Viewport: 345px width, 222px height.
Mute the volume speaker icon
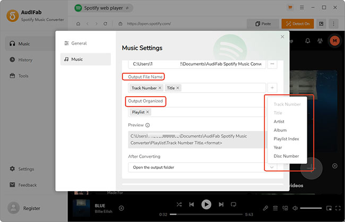pyautogui.click(x=295, y=208)
